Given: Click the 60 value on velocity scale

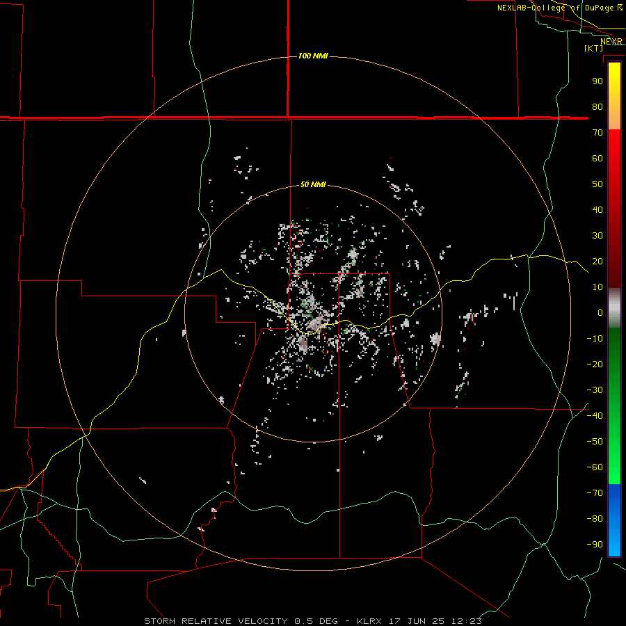Looking at the screenshot, I should point(597,158).
